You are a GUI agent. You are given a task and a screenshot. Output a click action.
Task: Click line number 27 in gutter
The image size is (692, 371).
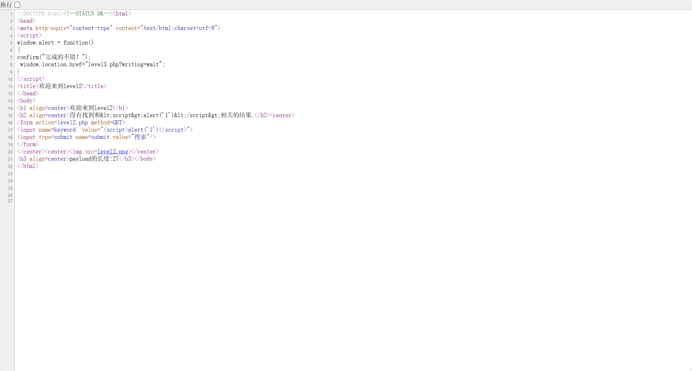tap(10, 201)
